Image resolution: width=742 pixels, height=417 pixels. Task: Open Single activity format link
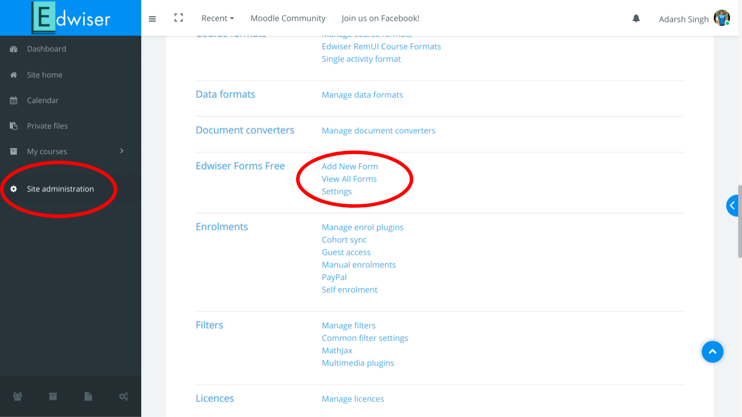point(361,59)
